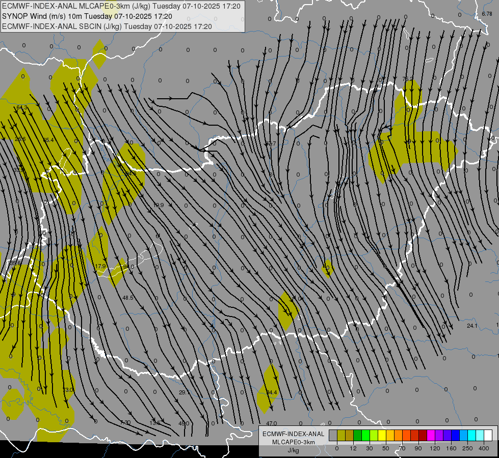Click legend title 'ECMWF-INDEX-ANAL'
This screenshot has width=499, height=458.
point(294,434)
